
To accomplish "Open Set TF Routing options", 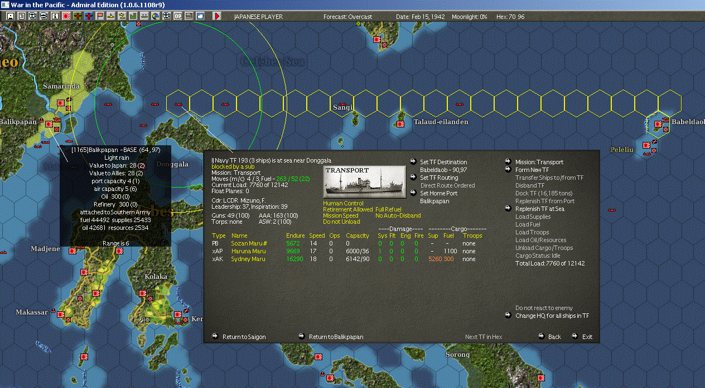I will 439,178.
